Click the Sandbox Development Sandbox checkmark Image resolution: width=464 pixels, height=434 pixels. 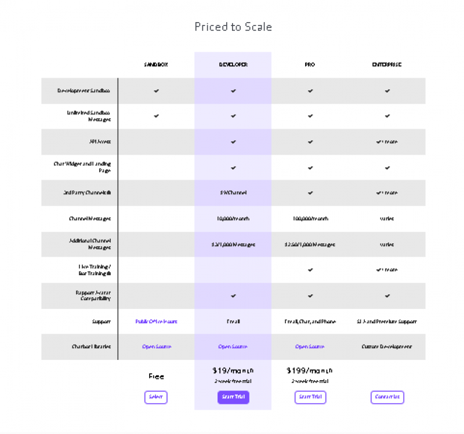(x=156, y=90)
